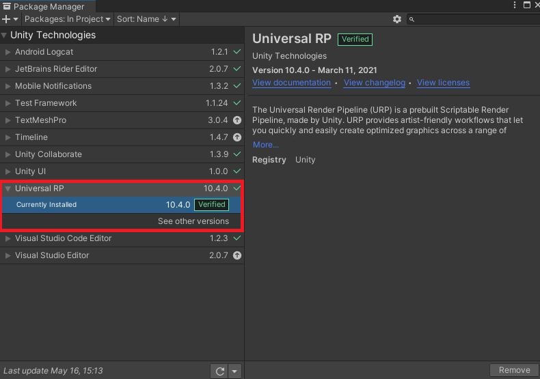Refresh the package list
The width and height of the screenshot is (540, 379).
[x=219, y=371]
